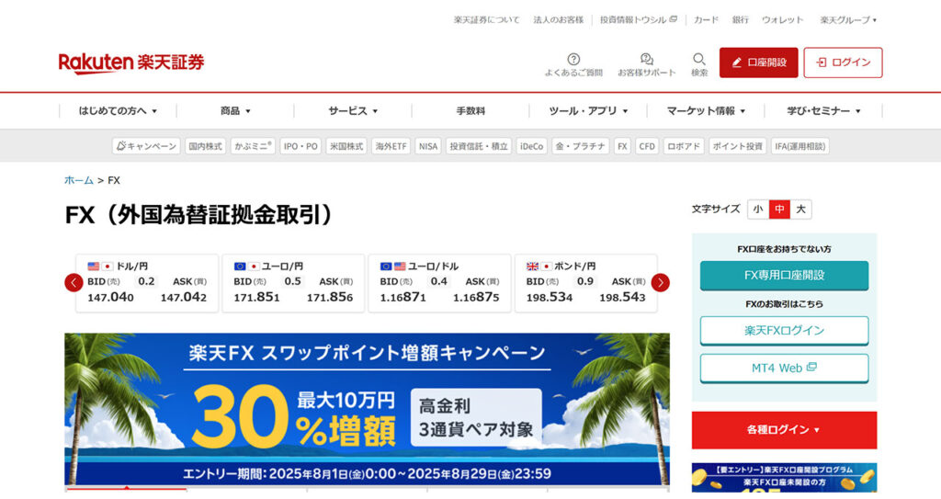Expand the ツール・アプリ menu

pyautogui.click(x=588, y=111)
